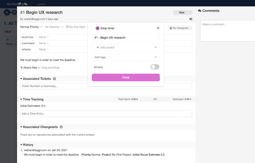The width and height of the screenshot is (255, 163).
Task: Open the Add tags dropdown
Action: pyautogui.click(x=125, y=57)
